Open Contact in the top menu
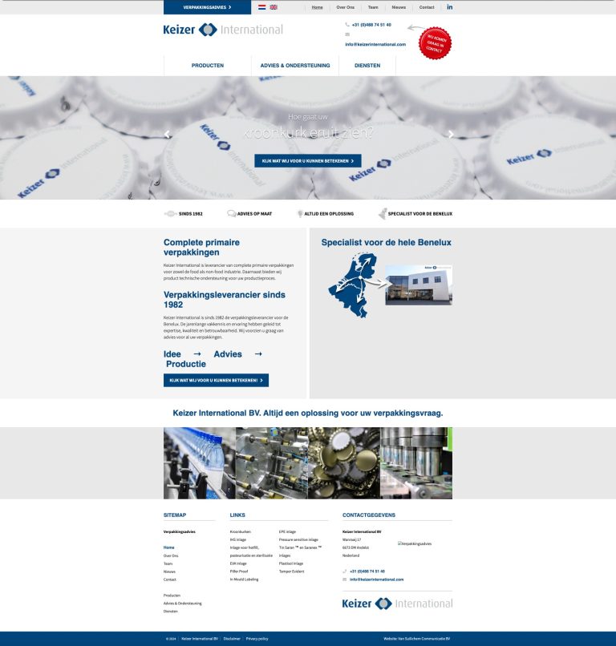The width and height of the screenshot is (616, 646). click(x=427, y=7)
